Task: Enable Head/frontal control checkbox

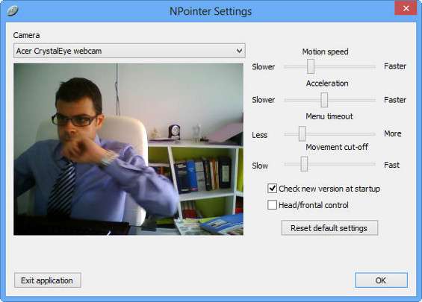Action: coord(272,205)
